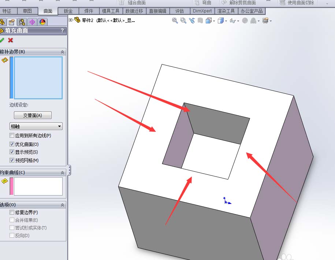Click the panel collapse splitter handle
335x260 pixels.
click(x=69, y=170)
